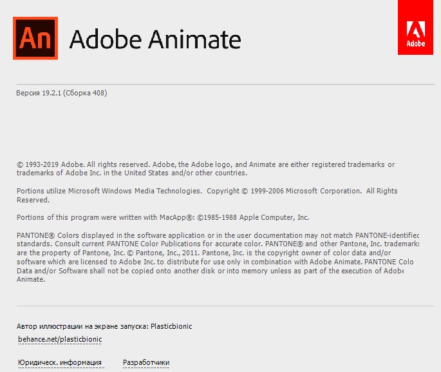Click the 'Автор иллюстрации на экране запуска: Plasticbionic' line

104,326
